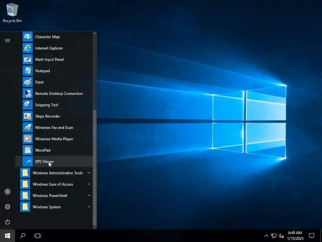Screen dimensions: 322x242
Task: Select "Remote Desktop Connection" text
Action: [x=59, y=93]
